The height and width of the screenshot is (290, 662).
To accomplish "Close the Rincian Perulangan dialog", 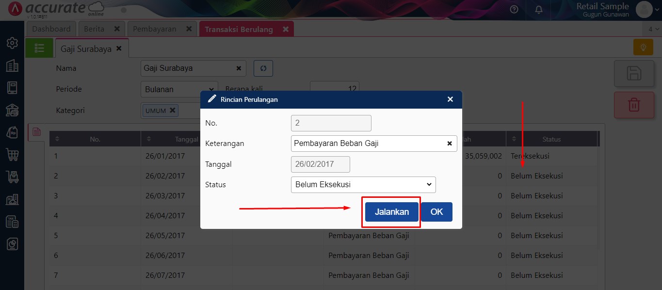I will click(450, 99).
